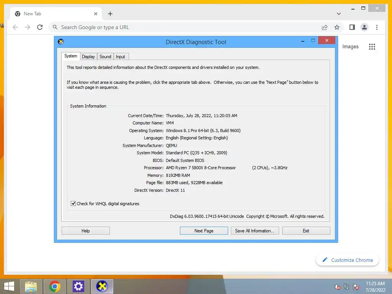Click Current Date/Time value Thursday, July 28
Viewport: 392px width, 294px height.
coord(201,116)
